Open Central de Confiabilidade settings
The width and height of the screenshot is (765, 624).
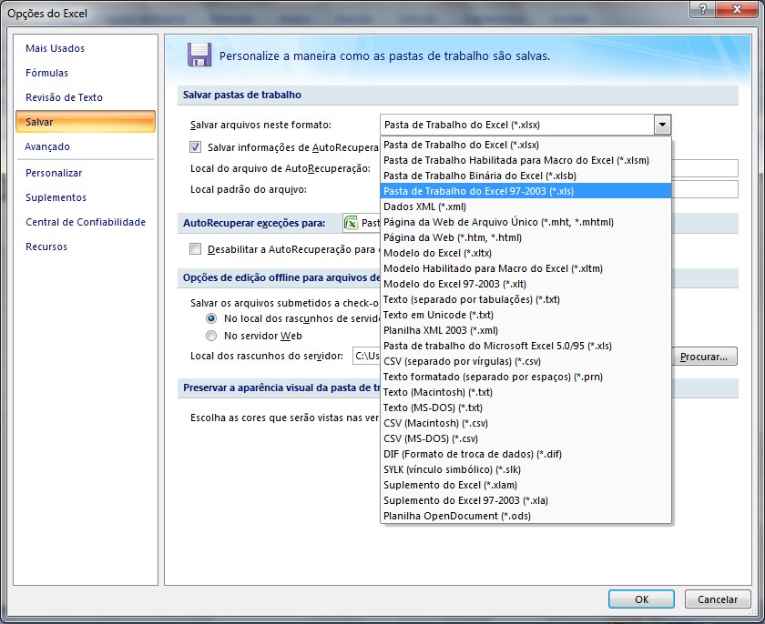[86, 222]
